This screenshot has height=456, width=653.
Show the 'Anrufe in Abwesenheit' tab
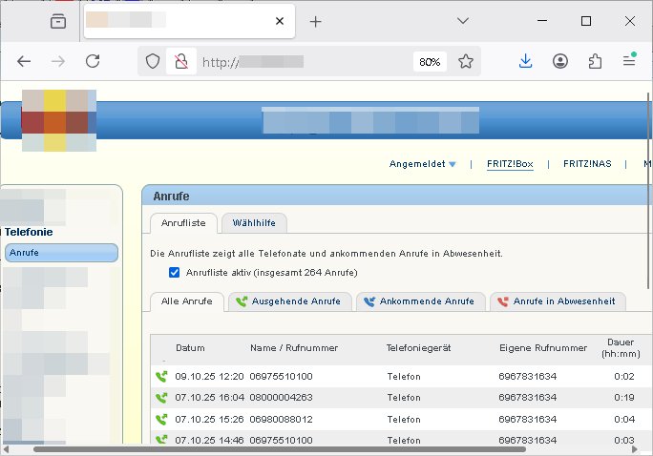[x=558, y=301]
